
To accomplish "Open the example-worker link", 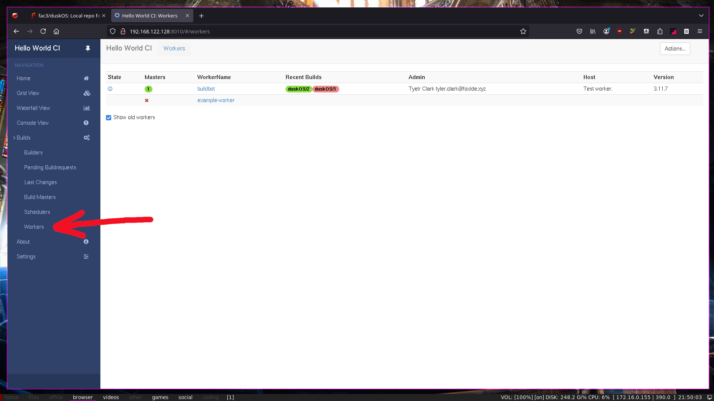I will tap(216, 100).
